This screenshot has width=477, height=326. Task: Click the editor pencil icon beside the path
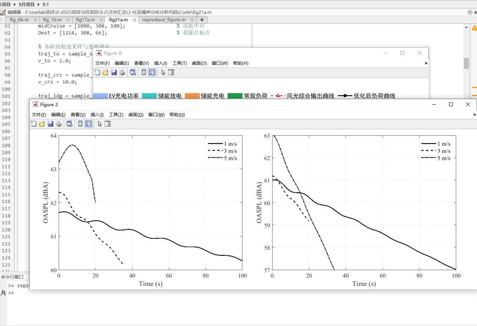coord(3,12)
